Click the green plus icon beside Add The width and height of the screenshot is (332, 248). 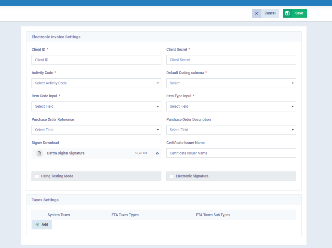pos(37,224)
